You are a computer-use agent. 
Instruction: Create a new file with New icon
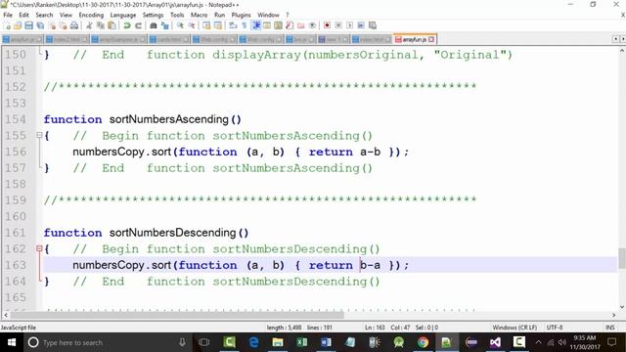point(7,25)
